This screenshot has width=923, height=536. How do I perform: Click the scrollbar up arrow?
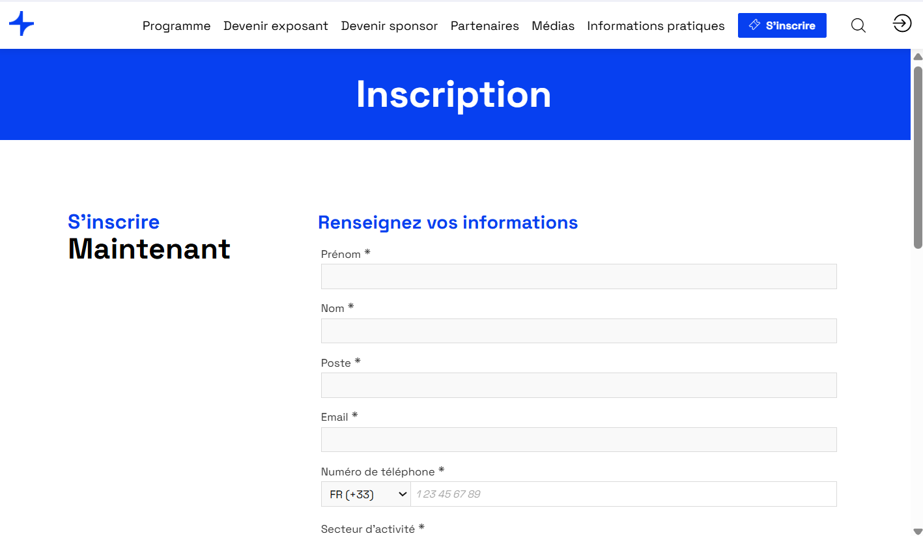click(x=918, y=57)
